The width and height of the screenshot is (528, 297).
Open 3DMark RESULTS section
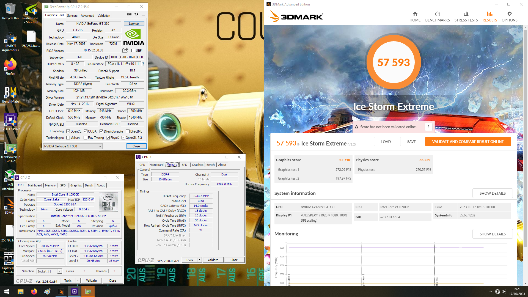click(x=490, y=16)
